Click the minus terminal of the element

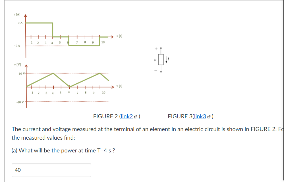(161, 72)
